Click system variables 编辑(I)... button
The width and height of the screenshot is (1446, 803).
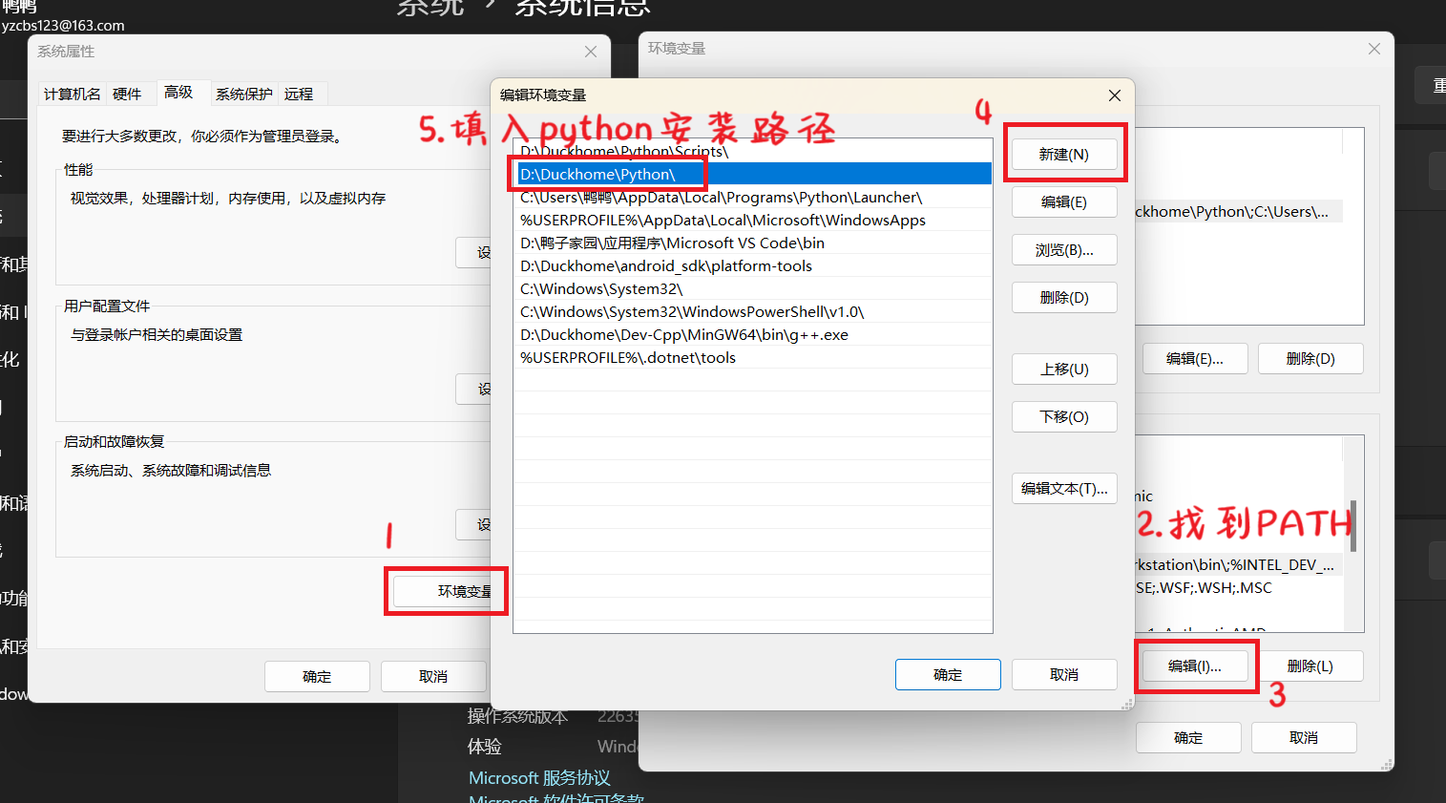(x=1195, y=666)
